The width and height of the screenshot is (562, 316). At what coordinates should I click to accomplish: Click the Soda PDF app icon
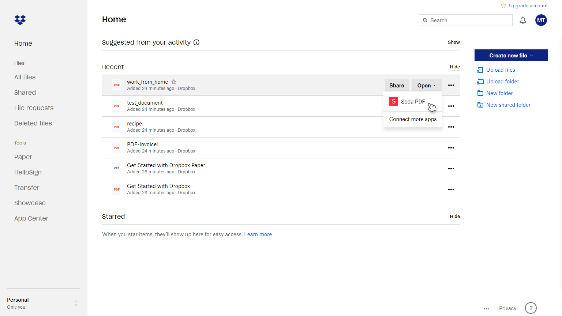[x=394, y=102]
